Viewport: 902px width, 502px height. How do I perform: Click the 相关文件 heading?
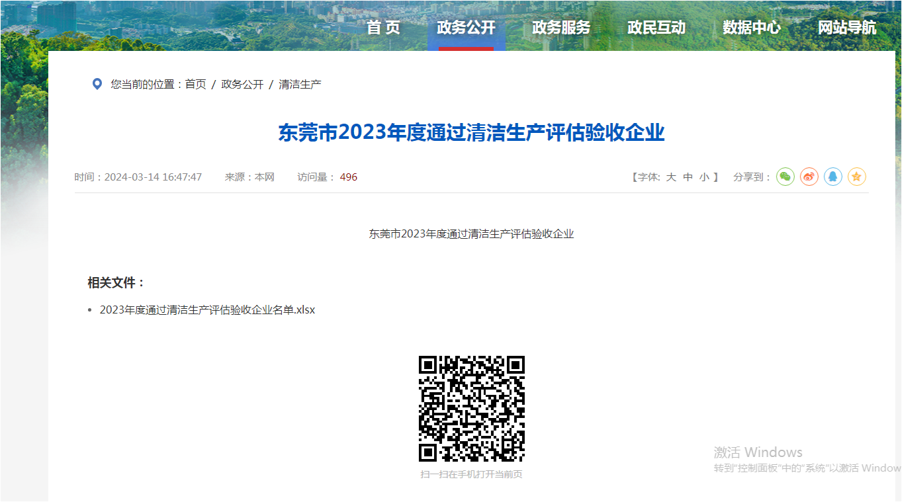[116, 282]
